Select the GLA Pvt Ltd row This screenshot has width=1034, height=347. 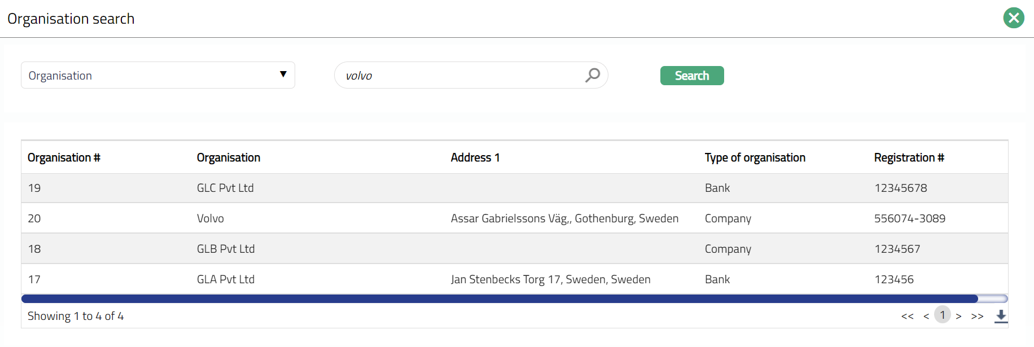226,279
